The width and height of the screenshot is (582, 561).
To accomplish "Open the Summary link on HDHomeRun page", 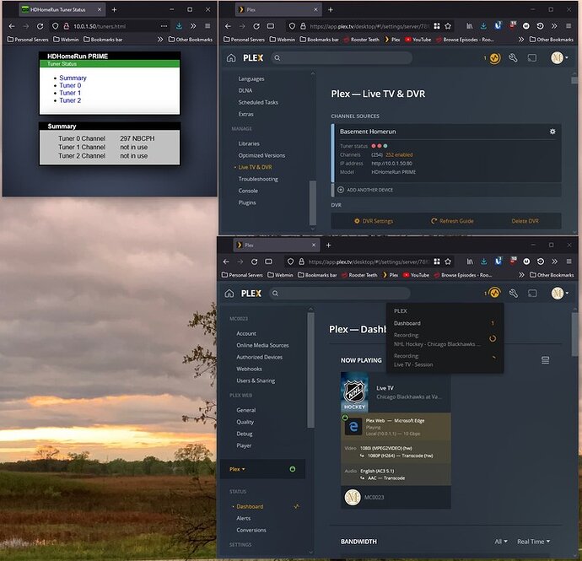I will (x=73, y=78).
